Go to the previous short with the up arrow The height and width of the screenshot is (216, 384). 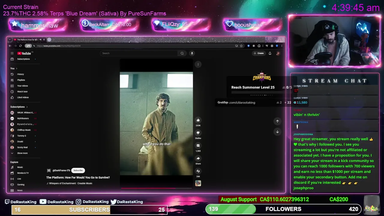277,121
